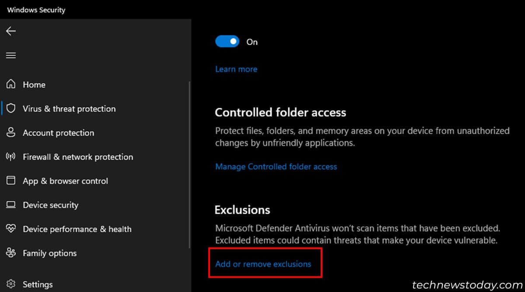Viewport: 525px width, 292px height.
Task: Click Add or remove exclusions link
Action: pyautogui.click(x=263, y=264)
